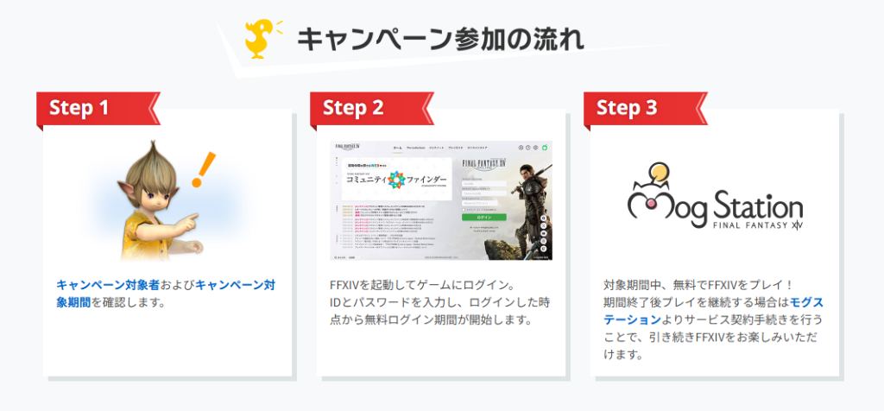The height and width of the screenshot is (411, 884).
Task: Toggle the checkbox above the green login button
Action: point(464,210)
